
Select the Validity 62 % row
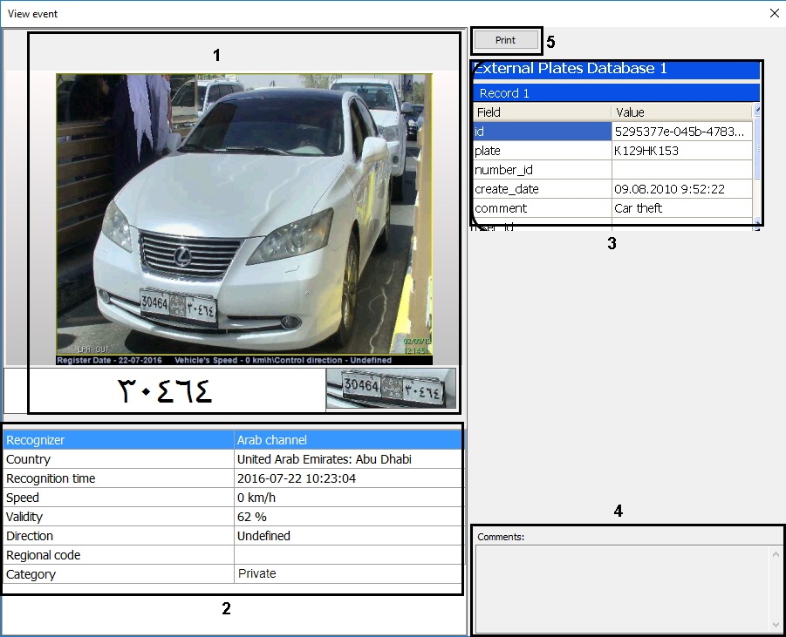click(120, 517)
